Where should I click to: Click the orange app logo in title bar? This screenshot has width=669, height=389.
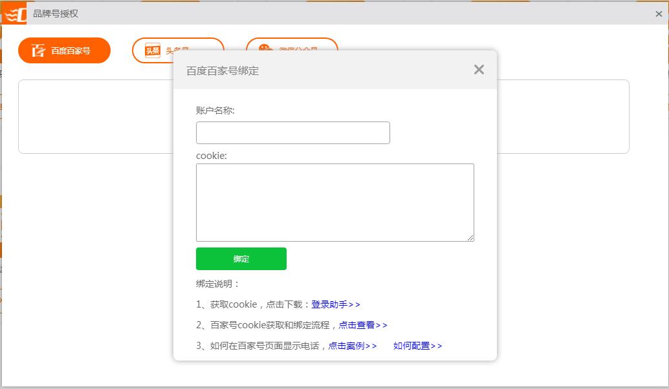coord(15,14)
